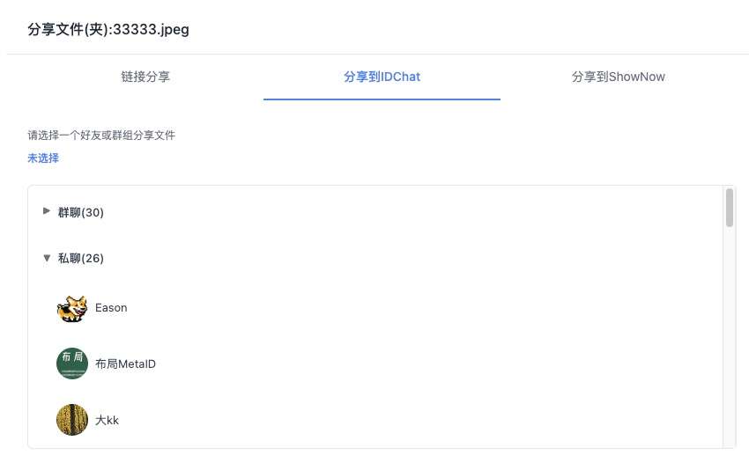Click the blue 未选择 link

click(x=43, y=158)
